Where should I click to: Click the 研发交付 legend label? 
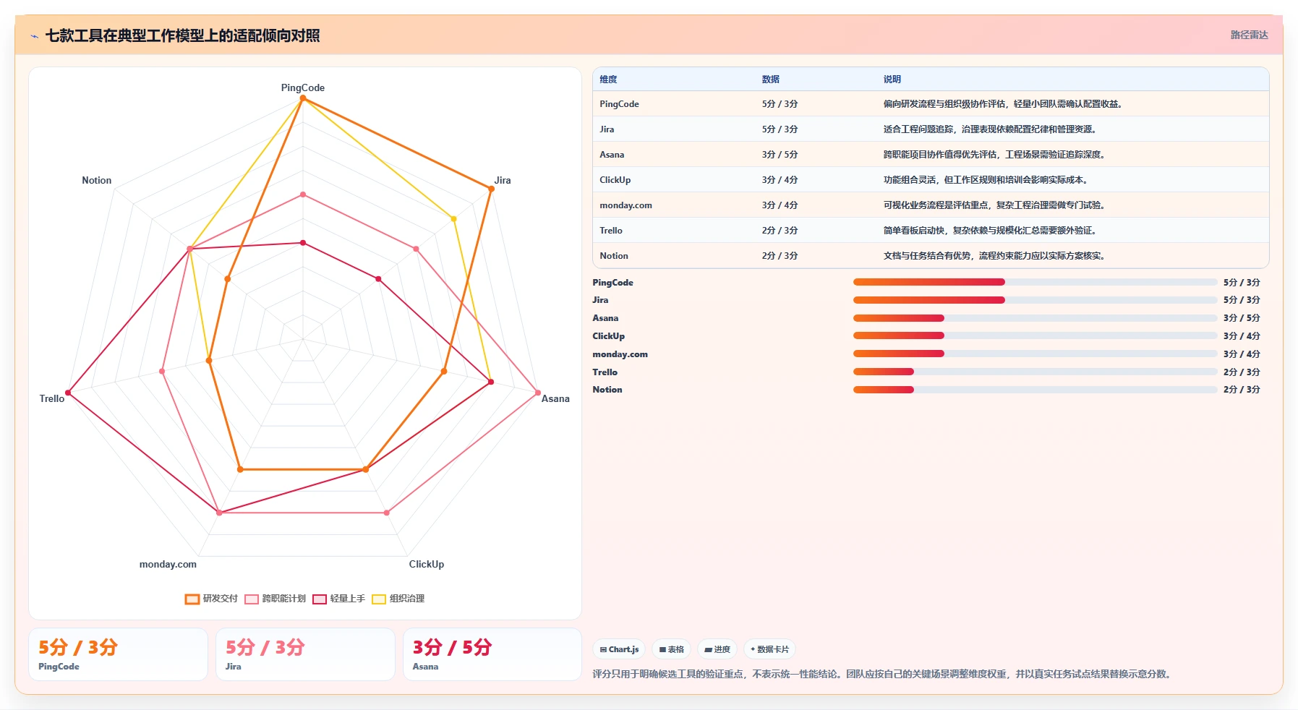pos(220,599)
